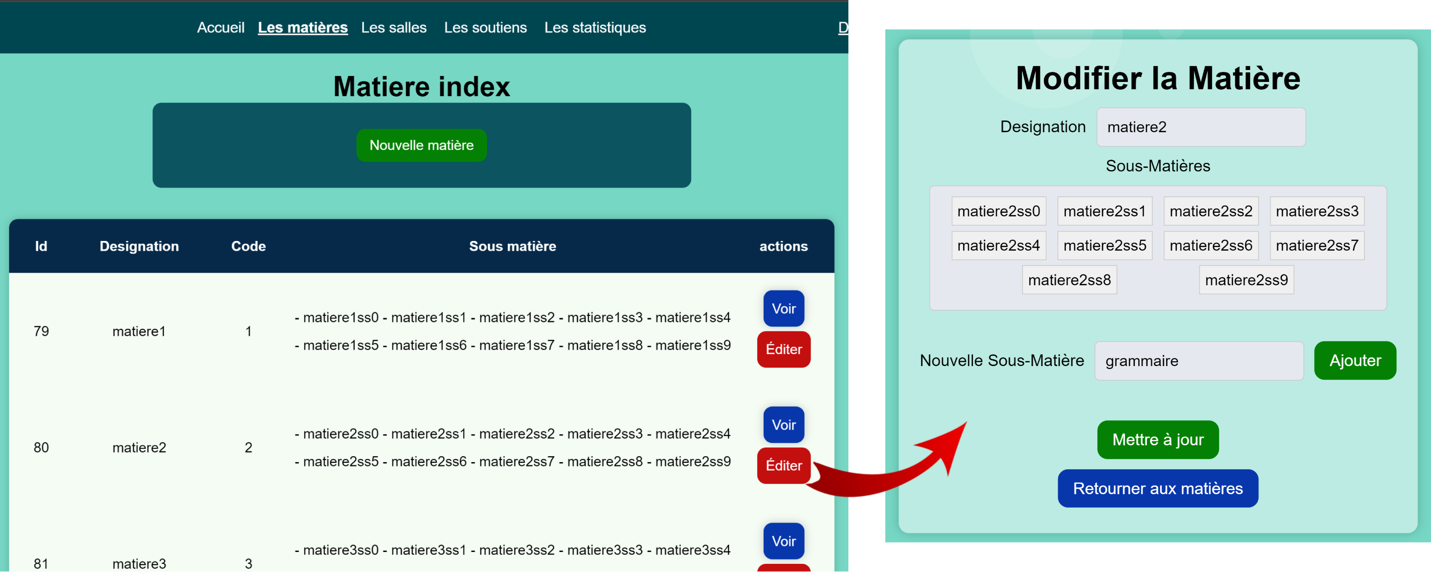
Task: Open the Accueil navigation link
Action: click(x=221, y=27)
